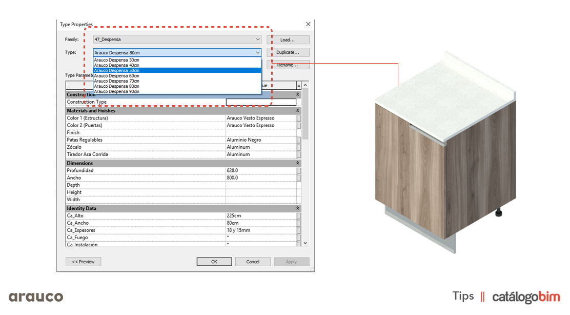The height and width of the screenshot is (315, 570).
Task: Collapse the Construction section chevron
Action: pyautogui.click(x=298, y=95)
